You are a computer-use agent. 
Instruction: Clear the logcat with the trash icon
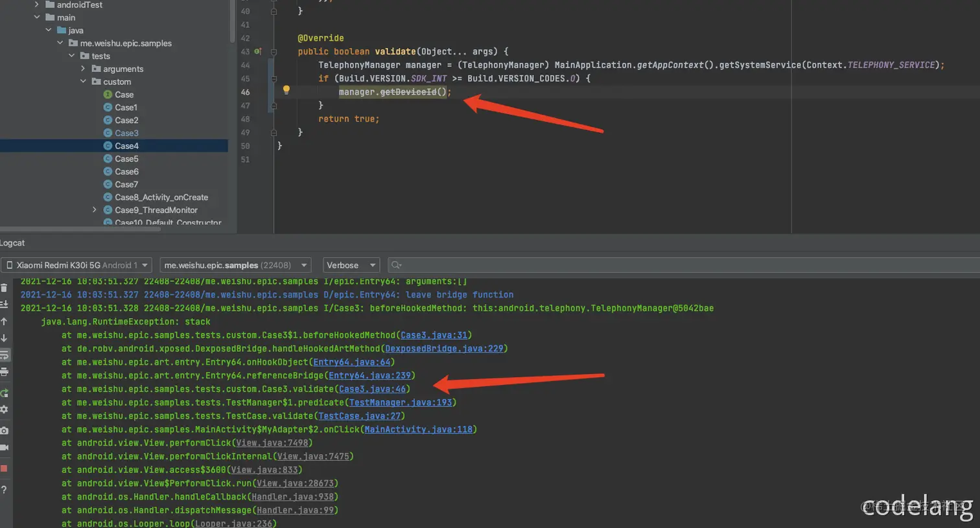point(4,288)
